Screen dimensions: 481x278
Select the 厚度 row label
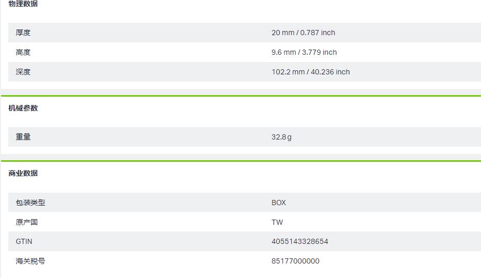[23, 33]
